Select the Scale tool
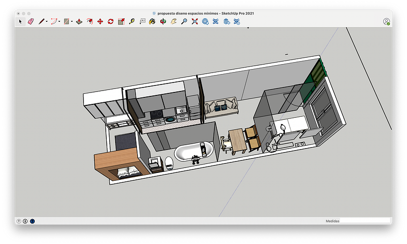Image resolution: width=407 pixels, height=244 pixels. tap(121, 21)
